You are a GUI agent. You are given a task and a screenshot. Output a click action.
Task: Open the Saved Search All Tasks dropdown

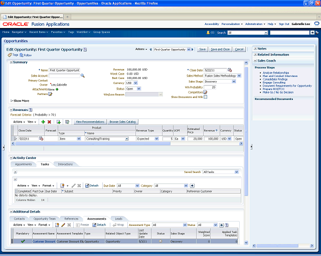point(237,172)
